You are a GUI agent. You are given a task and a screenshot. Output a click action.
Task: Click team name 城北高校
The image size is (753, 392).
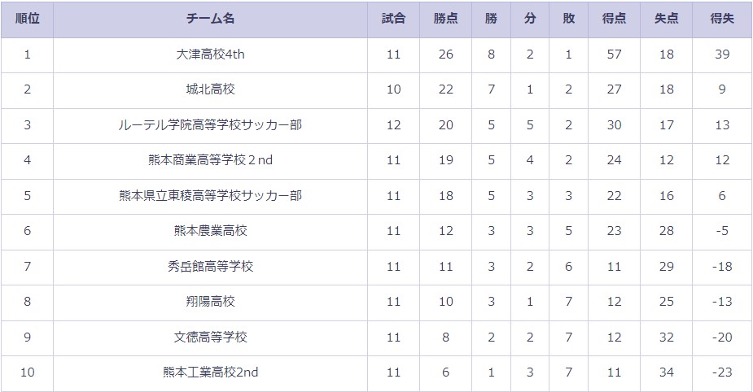pos(210,89)
